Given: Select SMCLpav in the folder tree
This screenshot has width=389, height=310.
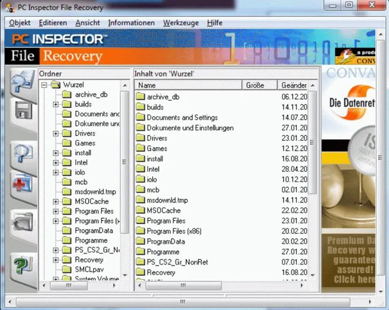Looking at the screenshot, I should (x=89, y=270).
